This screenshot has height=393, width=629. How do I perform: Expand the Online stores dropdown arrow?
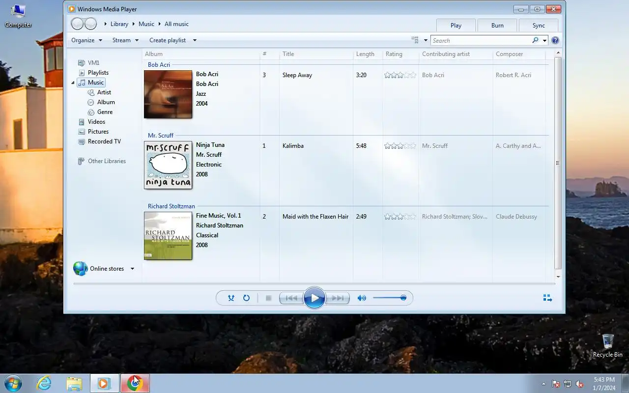132,269
